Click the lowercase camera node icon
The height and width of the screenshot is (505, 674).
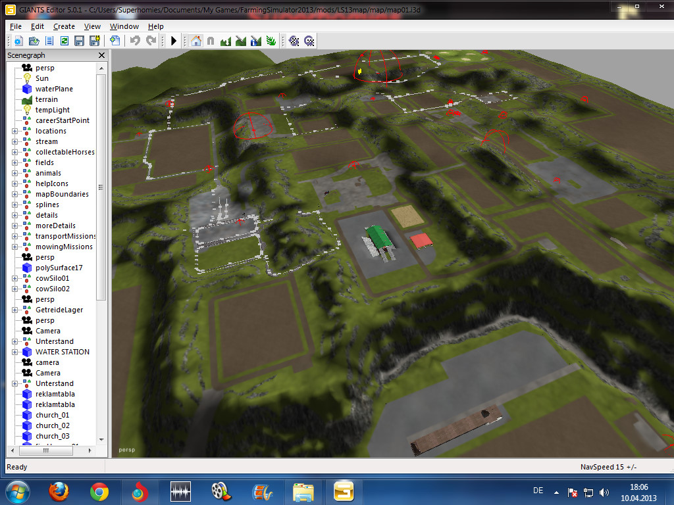26,362
